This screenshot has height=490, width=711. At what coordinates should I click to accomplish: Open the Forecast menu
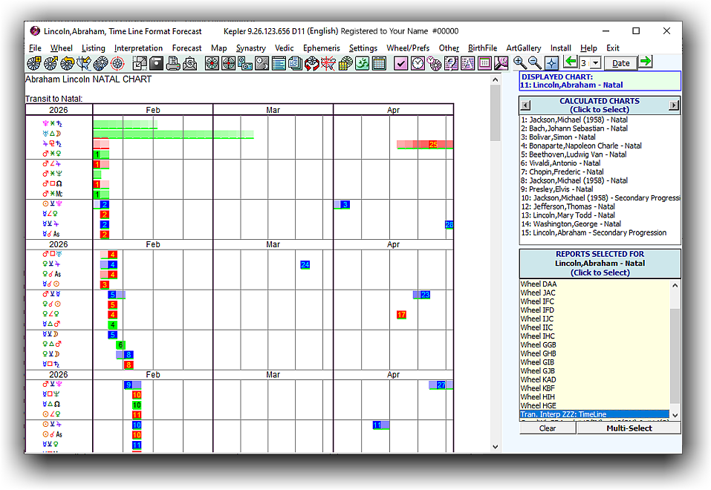[x=186, y=48]
